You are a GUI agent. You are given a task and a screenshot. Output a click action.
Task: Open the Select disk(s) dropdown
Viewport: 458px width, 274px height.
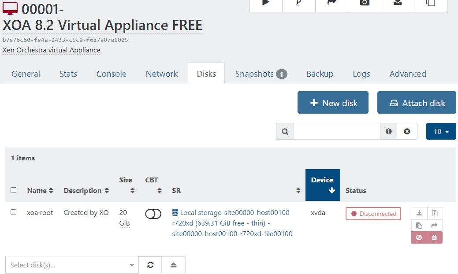pyautogui.click(x=72, y=265)
